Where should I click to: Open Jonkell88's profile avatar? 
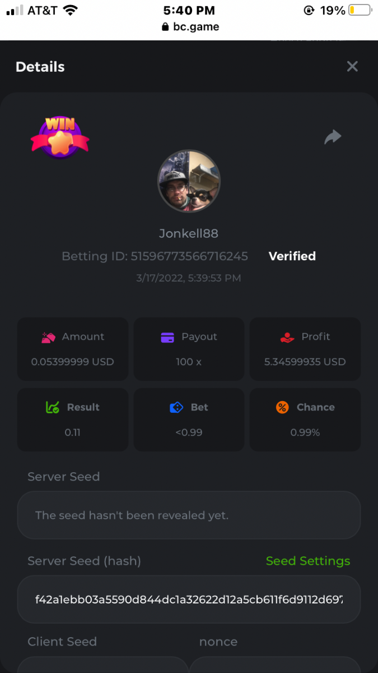(x=189, y=181)
